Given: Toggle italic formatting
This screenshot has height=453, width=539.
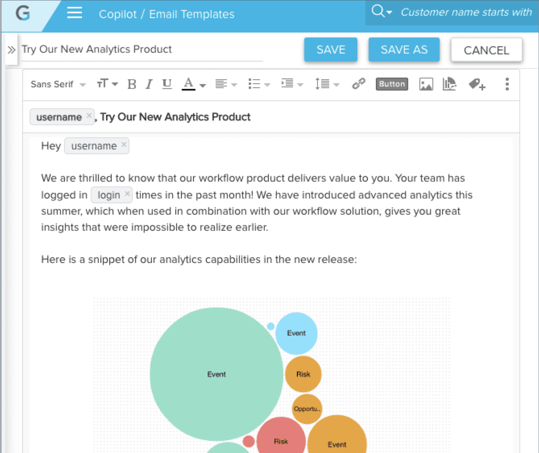Looking at the screenshot, I should pyautogui.click(x=149, y=84).
